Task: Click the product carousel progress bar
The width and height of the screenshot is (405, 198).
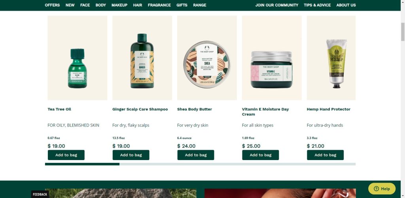Action: click(x=200, y=164)
